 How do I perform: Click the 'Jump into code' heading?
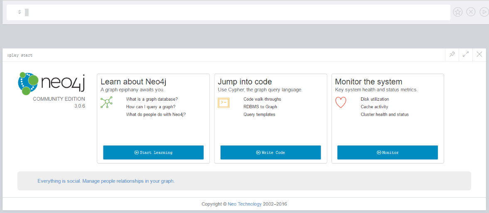(245, 82)
